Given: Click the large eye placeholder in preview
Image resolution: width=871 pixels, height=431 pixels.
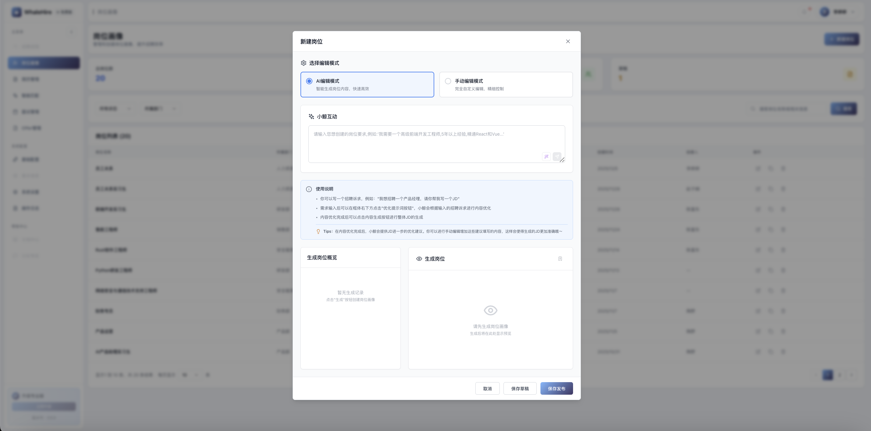Looking at the screenshot, I should pos(490,310).
